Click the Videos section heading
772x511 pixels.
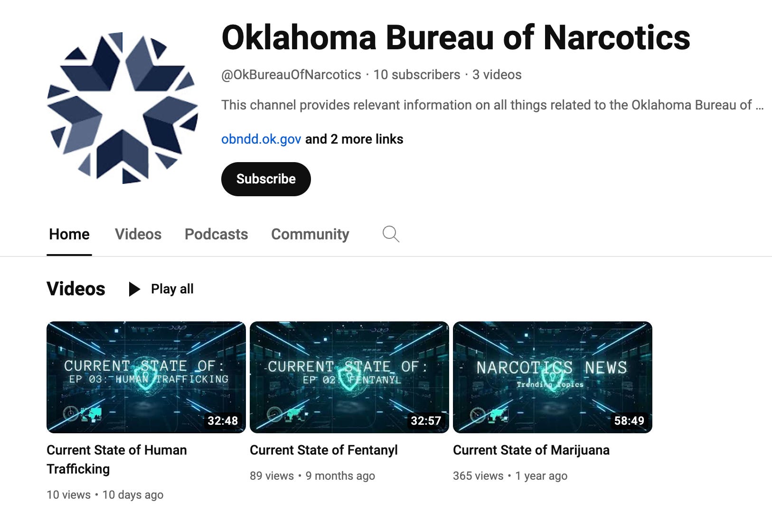(76, 289)
